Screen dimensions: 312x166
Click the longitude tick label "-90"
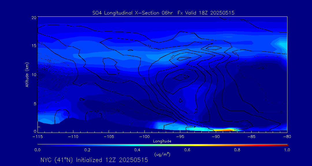tap(216, 137)
